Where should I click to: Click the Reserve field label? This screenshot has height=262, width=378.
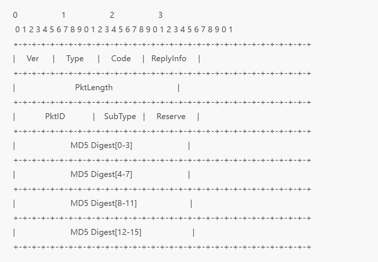(171, 117)
